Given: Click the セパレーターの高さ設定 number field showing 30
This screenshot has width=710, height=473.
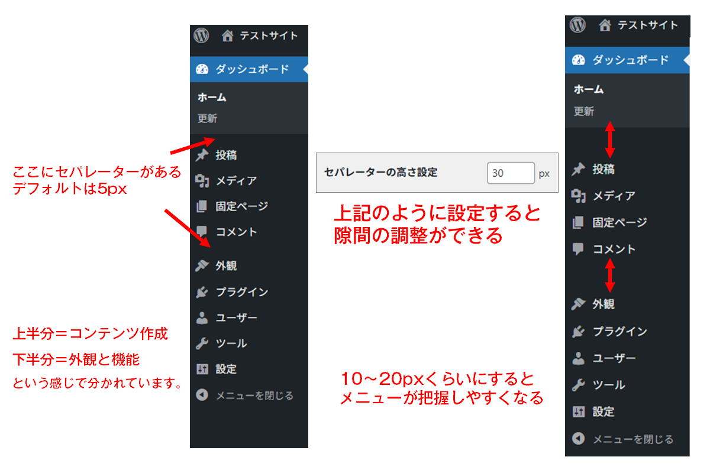Looking at the screenshot, I should (511, 174).
